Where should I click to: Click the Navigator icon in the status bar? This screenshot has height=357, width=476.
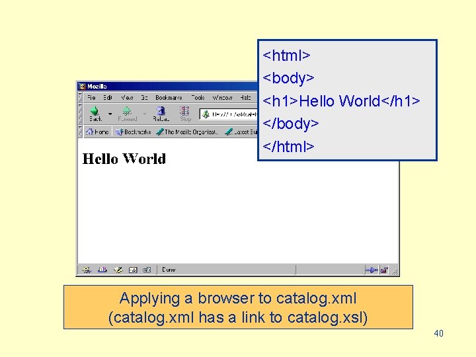click(x=87, y=270)
